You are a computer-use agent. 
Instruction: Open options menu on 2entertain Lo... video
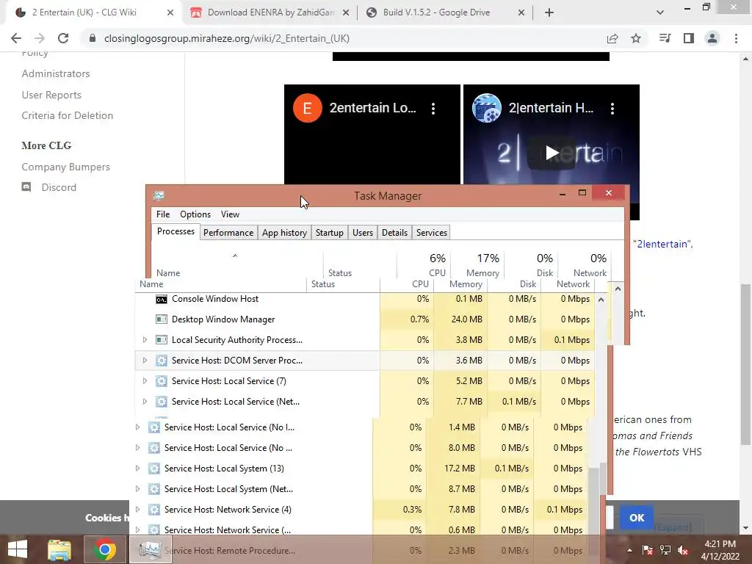pyautogui.click(x=433, y=109)
